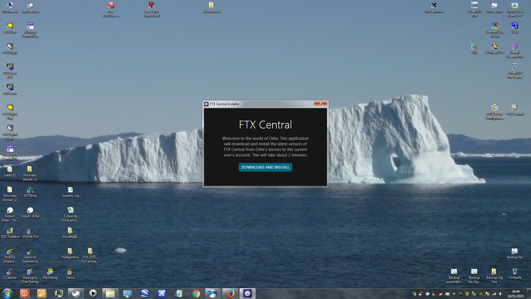Launch FSrealWX Pro Server icon
This screenshot has width=531, height=299.
pyautogui.click(x=515, y=71)
